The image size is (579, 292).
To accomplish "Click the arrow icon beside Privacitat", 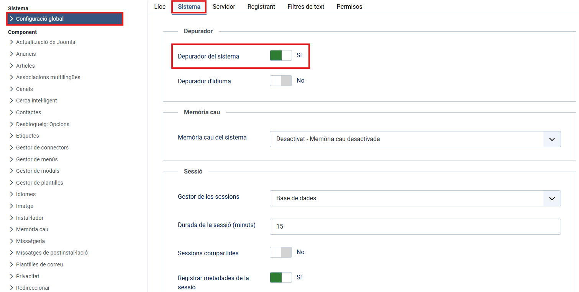I will tap(11, 276).
